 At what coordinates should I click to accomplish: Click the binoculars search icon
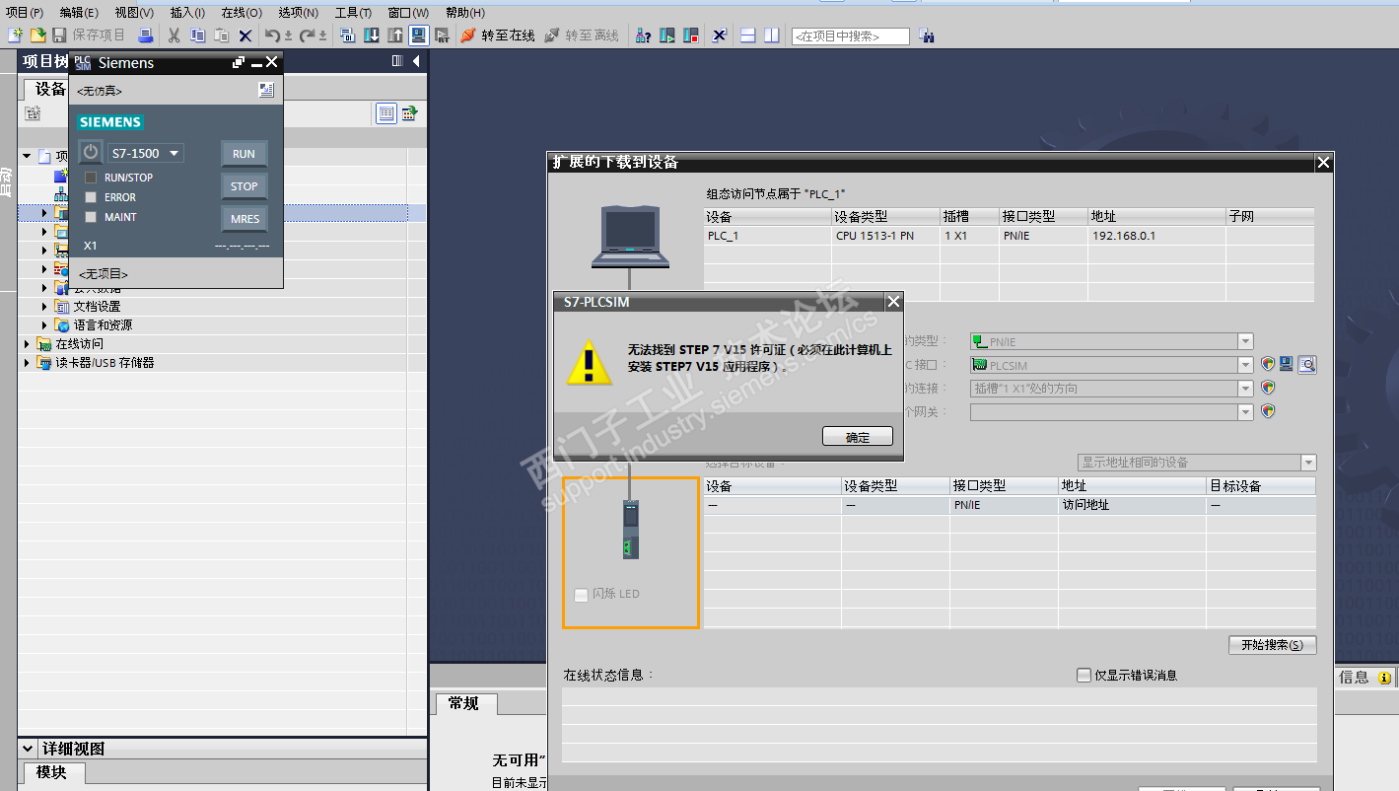coord(927,36)
